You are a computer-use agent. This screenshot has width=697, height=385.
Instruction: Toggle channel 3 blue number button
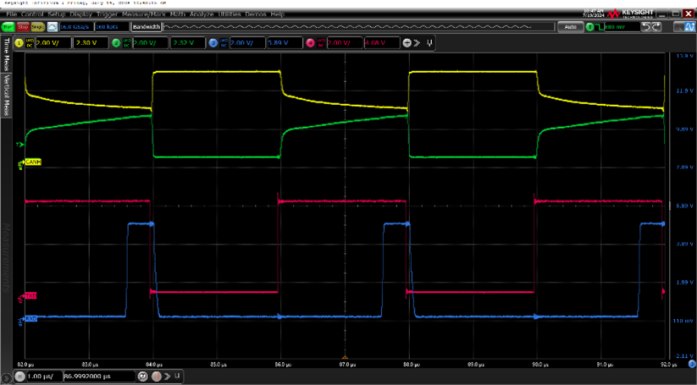pyautogui.click(x=213, y=42)
